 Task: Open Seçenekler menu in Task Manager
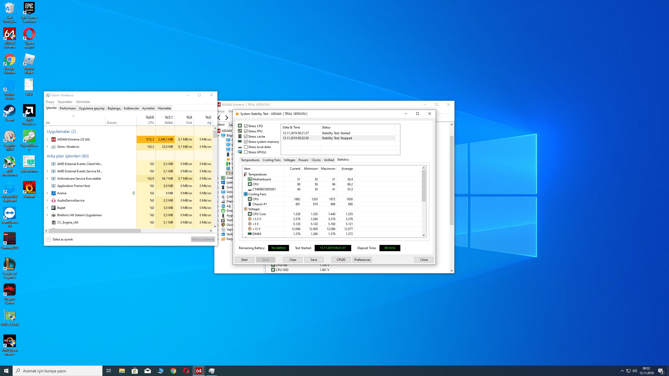65,102
